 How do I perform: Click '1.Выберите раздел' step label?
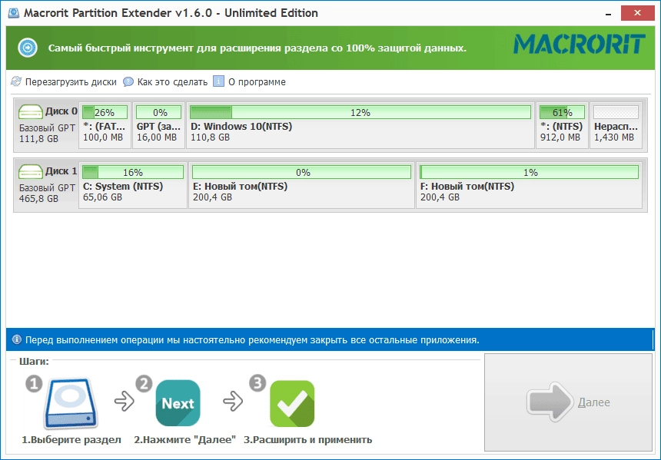[71, 440]
